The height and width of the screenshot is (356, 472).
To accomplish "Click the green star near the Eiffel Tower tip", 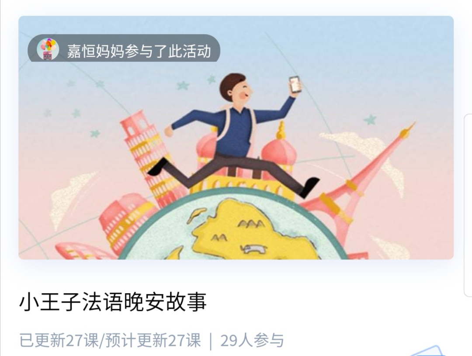I will tap(370, 120).
